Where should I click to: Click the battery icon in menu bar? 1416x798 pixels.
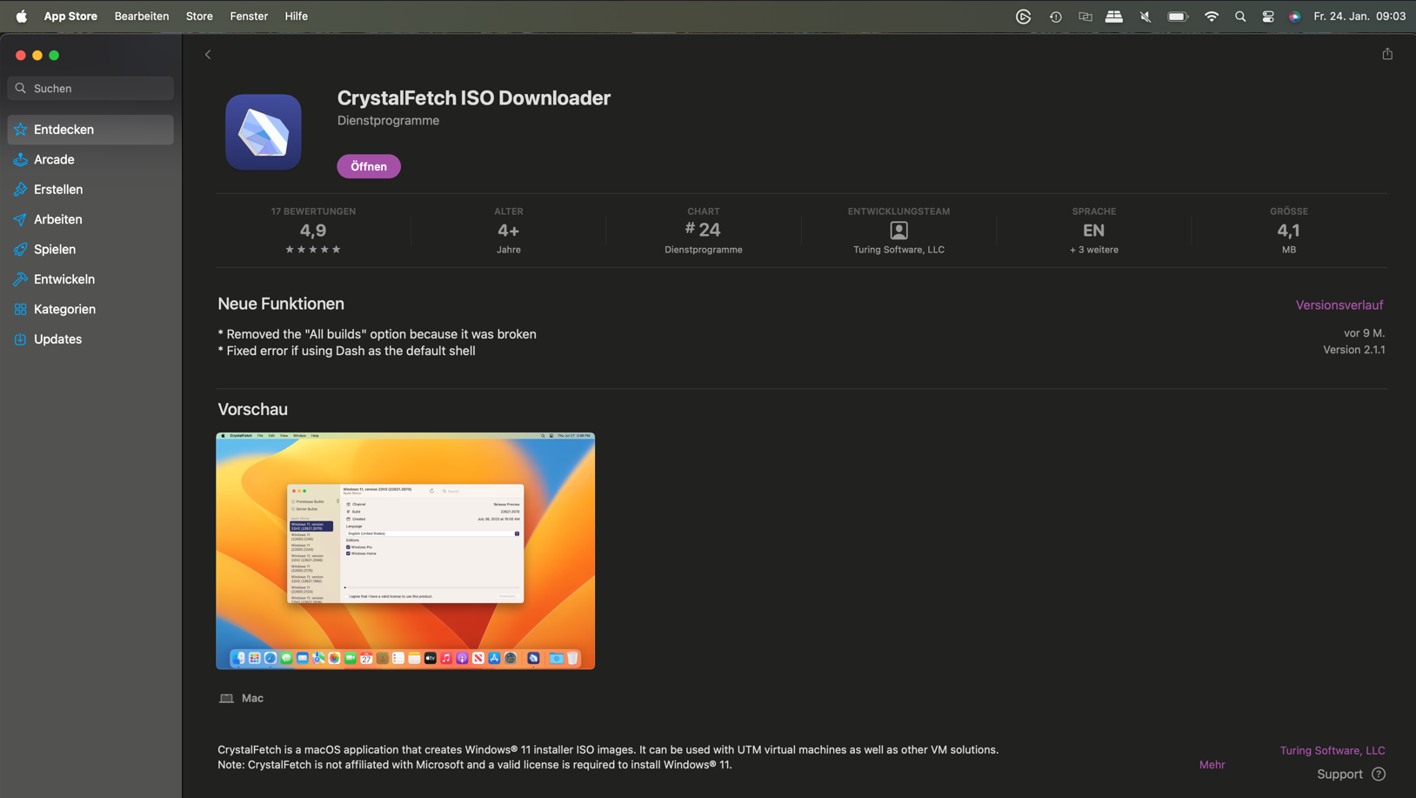[x=1178, y=17]
